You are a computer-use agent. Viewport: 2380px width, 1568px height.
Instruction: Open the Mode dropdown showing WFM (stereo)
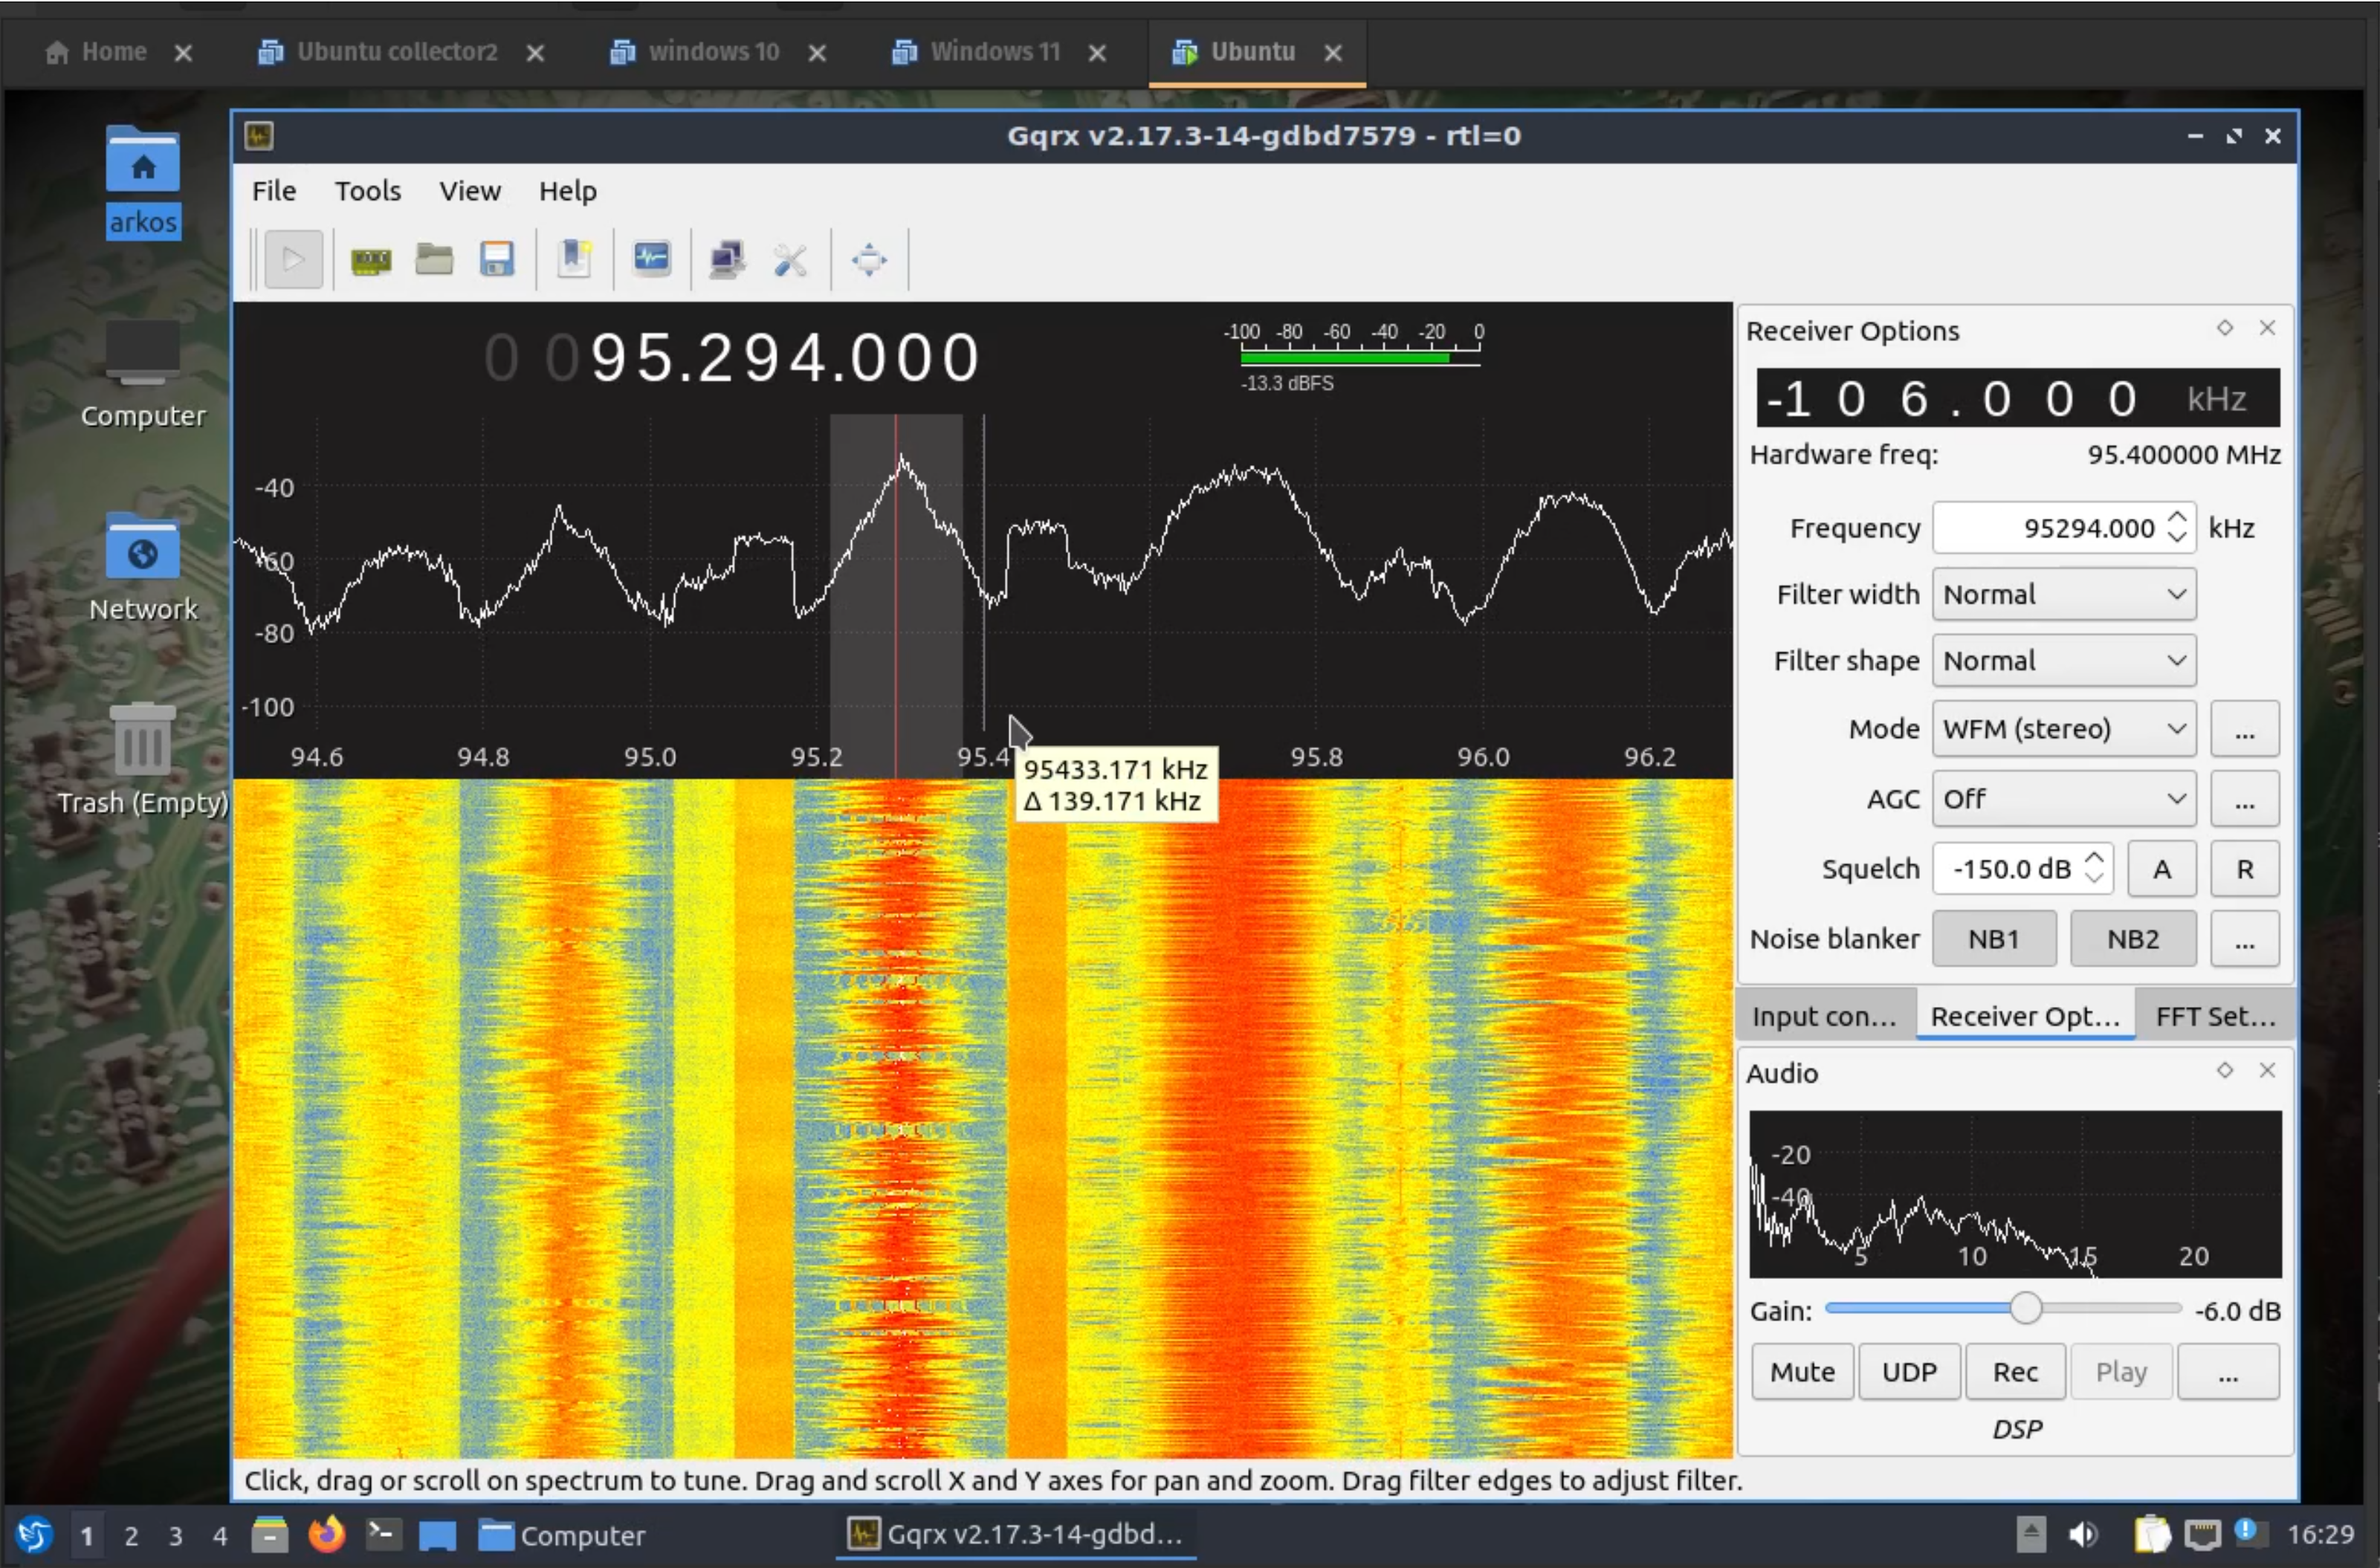pyautogui.click(x=2063, y=729)
